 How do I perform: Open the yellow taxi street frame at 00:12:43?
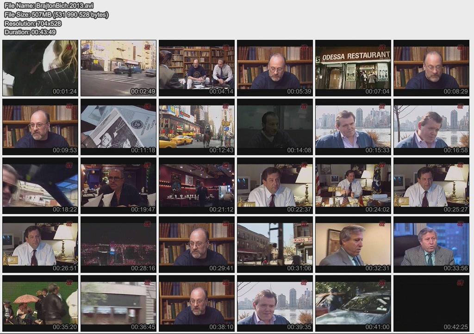point(197,126)
